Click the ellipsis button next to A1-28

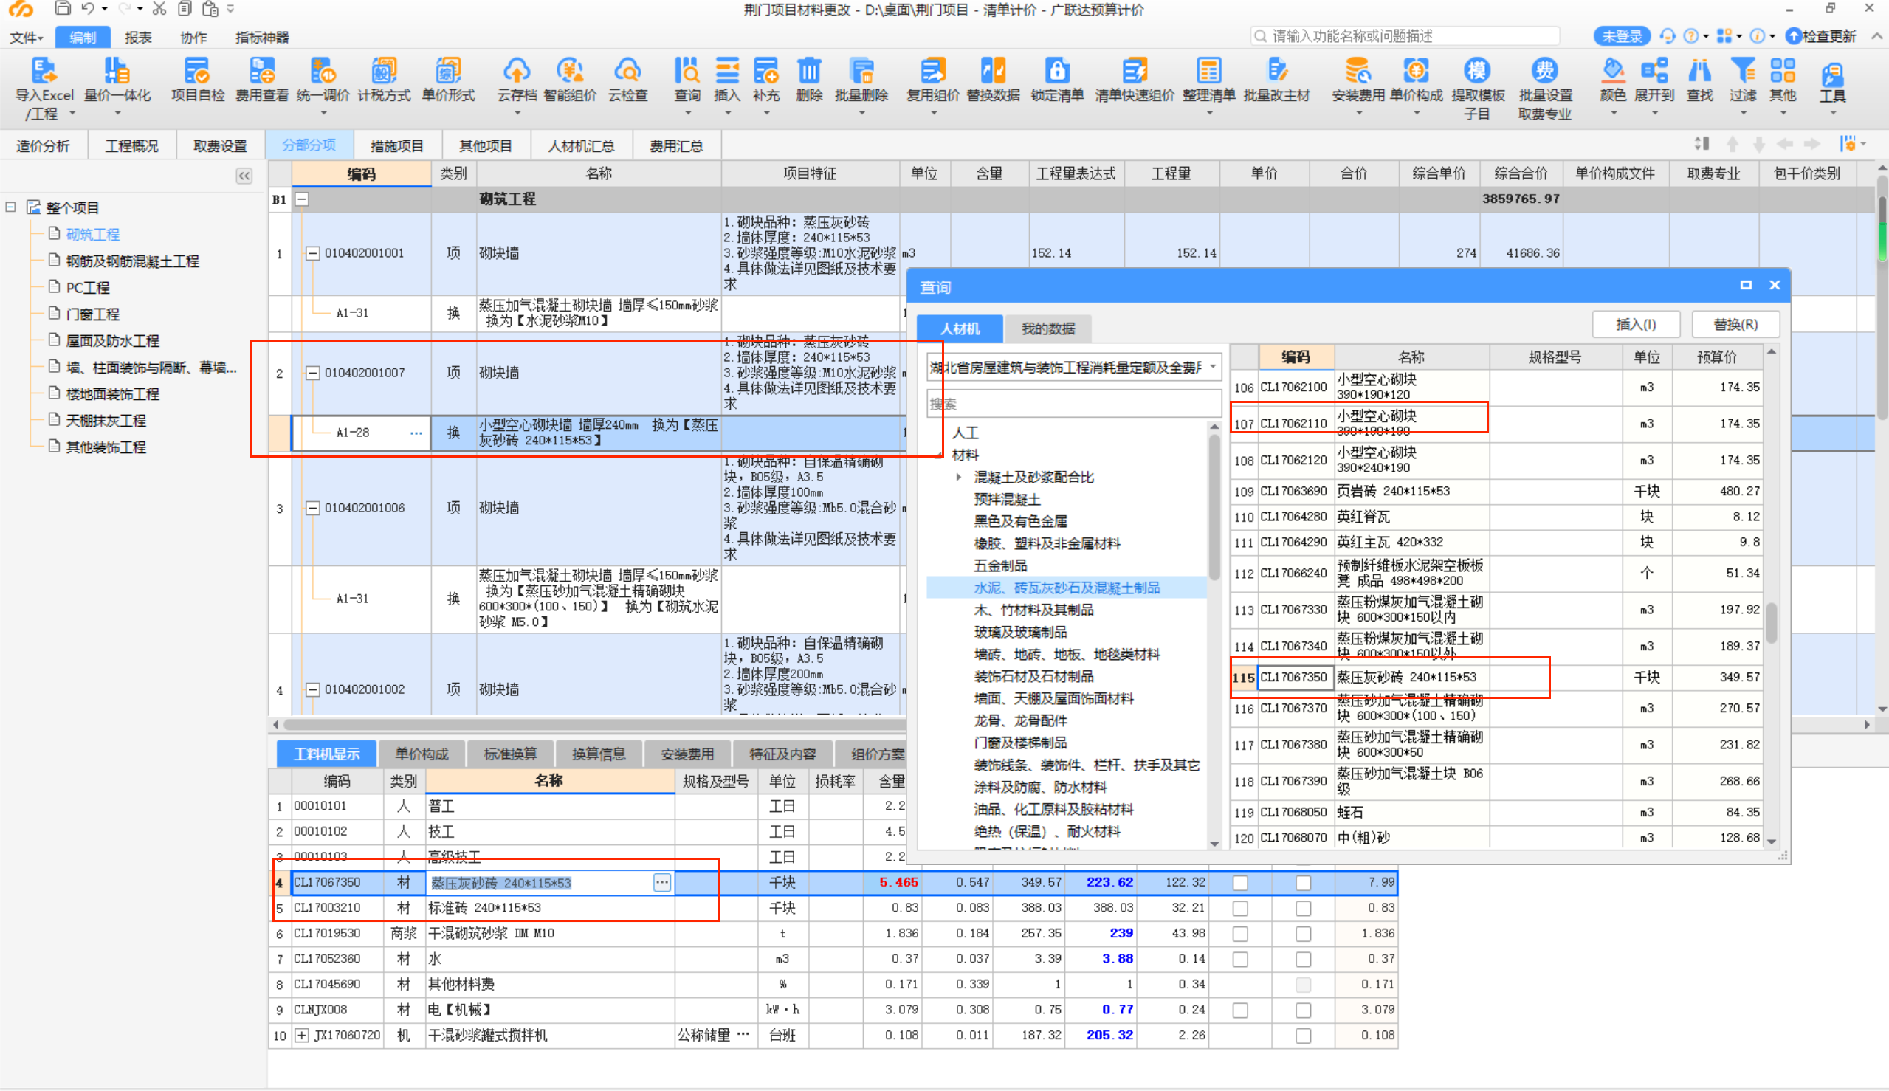[x=416, y=433]
